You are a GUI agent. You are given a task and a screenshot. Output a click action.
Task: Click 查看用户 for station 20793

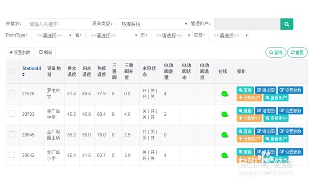[276, 118]
